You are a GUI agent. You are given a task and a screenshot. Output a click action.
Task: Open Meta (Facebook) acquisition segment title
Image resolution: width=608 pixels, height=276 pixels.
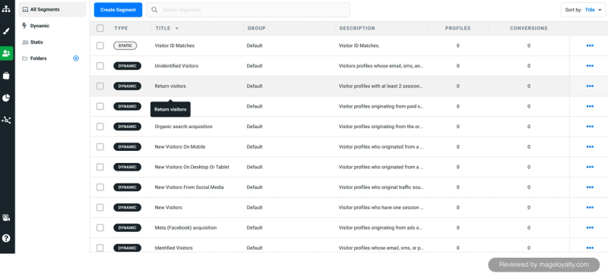pyautogui.click(x=185, y=227)
